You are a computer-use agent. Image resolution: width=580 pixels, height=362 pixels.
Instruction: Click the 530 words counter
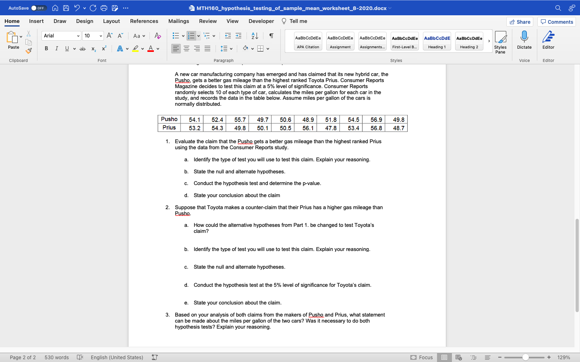[x=56, y=357]
